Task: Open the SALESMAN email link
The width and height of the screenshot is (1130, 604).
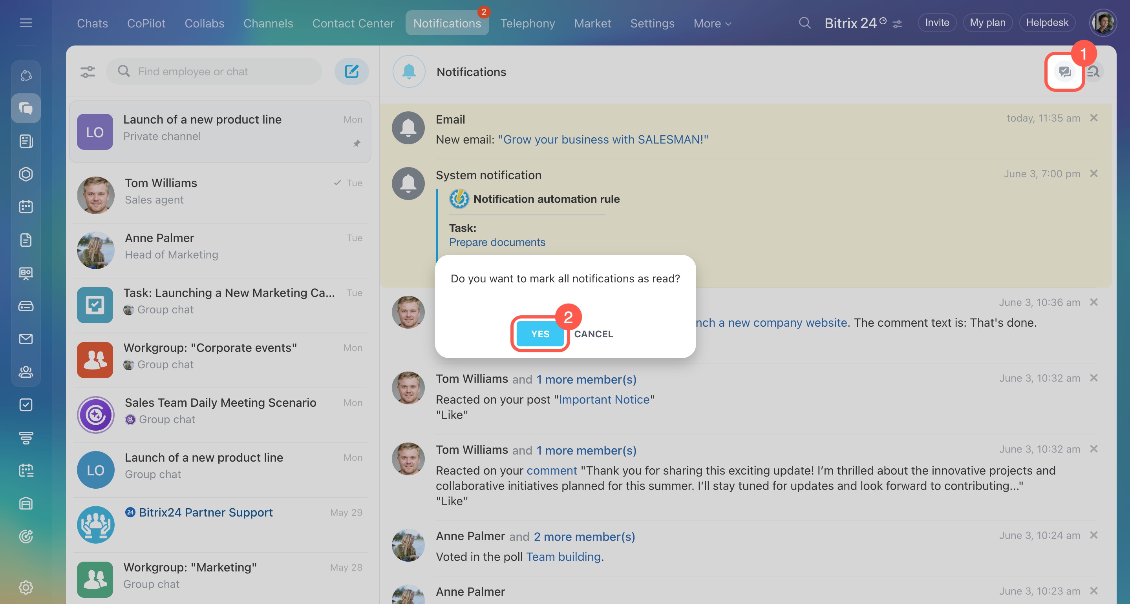Action: (x=603, y=139)
